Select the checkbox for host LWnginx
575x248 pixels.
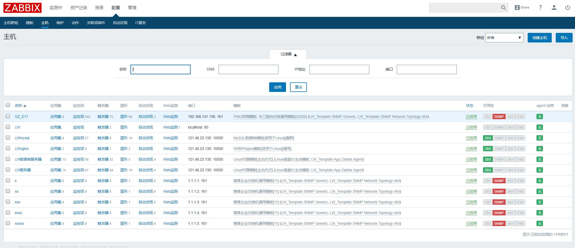[x=8, y=148]
